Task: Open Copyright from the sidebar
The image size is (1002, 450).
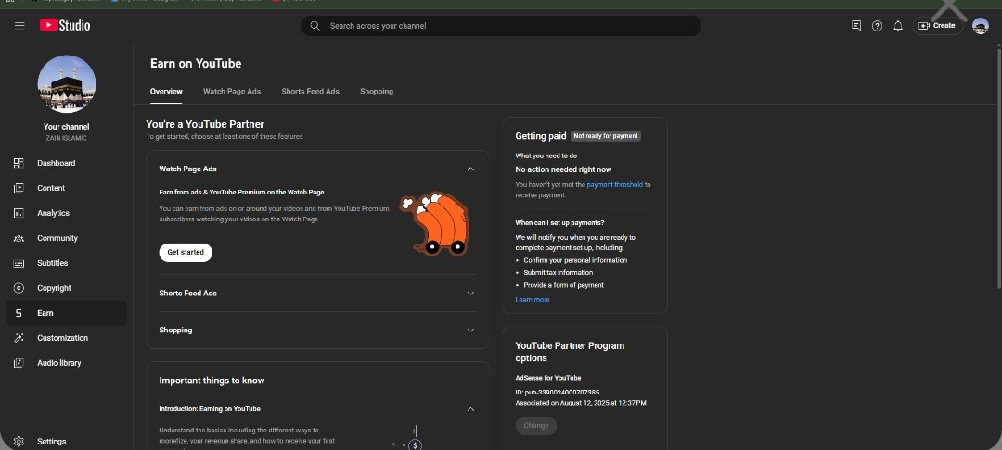Action: (x=67, y=288)
